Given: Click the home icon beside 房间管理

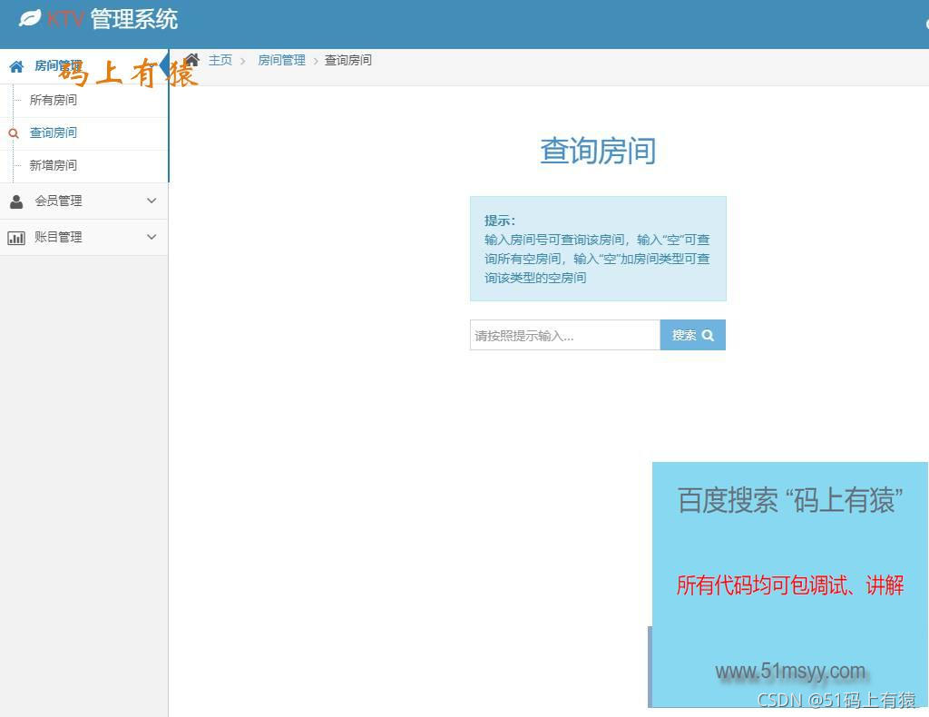Looking at the screenshot, I should [x=15, y=65].
